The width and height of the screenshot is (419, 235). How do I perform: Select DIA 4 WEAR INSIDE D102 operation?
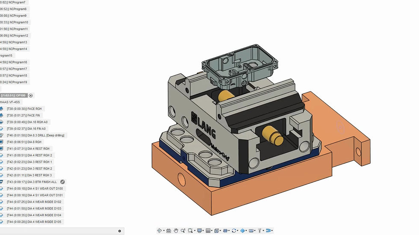coord(34,202)
